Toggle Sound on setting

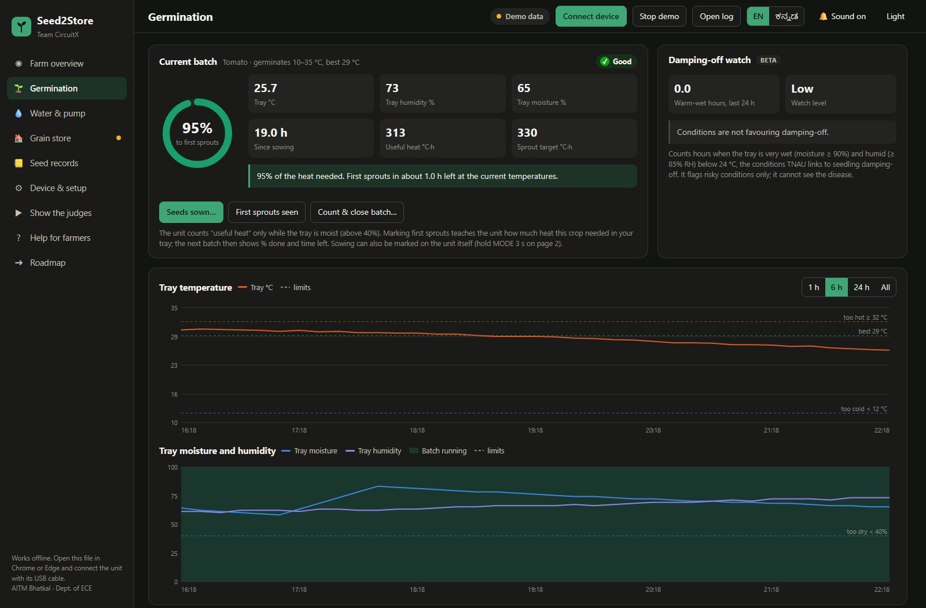tap(843, 16)
